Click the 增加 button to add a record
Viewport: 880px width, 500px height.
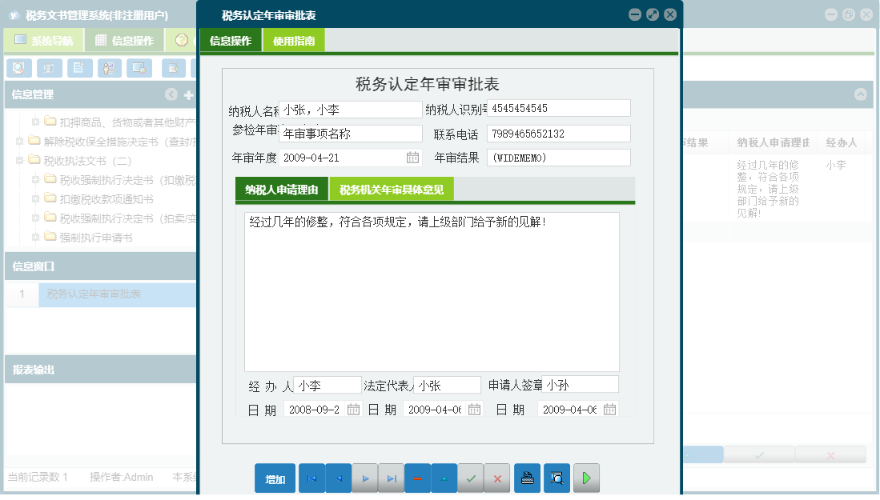coord(275,478)
